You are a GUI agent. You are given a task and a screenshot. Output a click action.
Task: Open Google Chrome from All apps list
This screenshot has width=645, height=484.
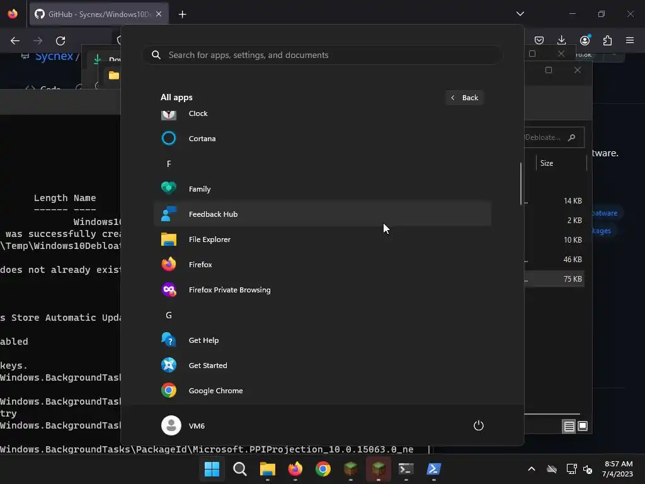322,390
